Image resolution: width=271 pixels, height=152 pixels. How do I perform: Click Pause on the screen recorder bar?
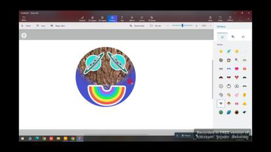186,136
